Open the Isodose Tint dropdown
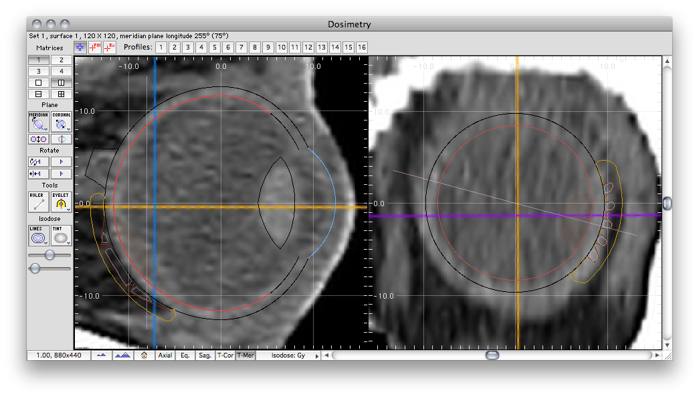 61,236
